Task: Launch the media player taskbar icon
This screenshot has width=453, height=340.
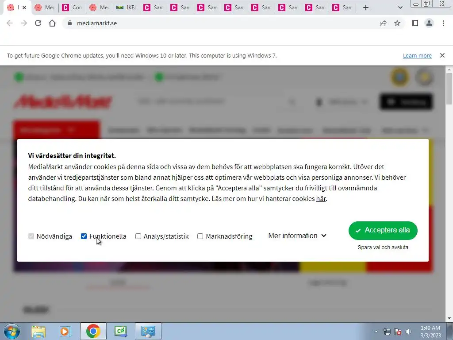Action: click(x=65, y=331)
